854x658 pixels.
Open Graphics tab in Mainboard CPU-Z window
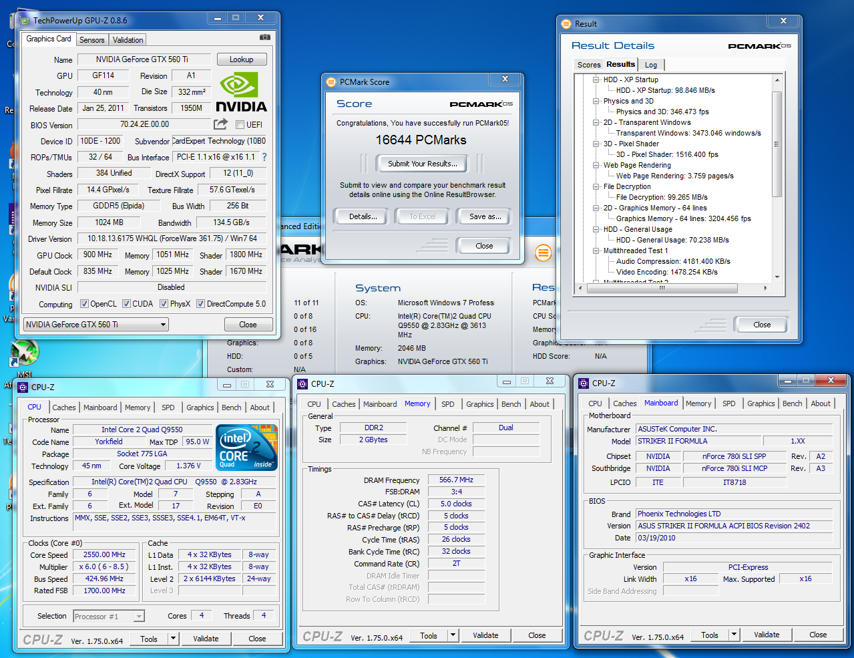761,403
